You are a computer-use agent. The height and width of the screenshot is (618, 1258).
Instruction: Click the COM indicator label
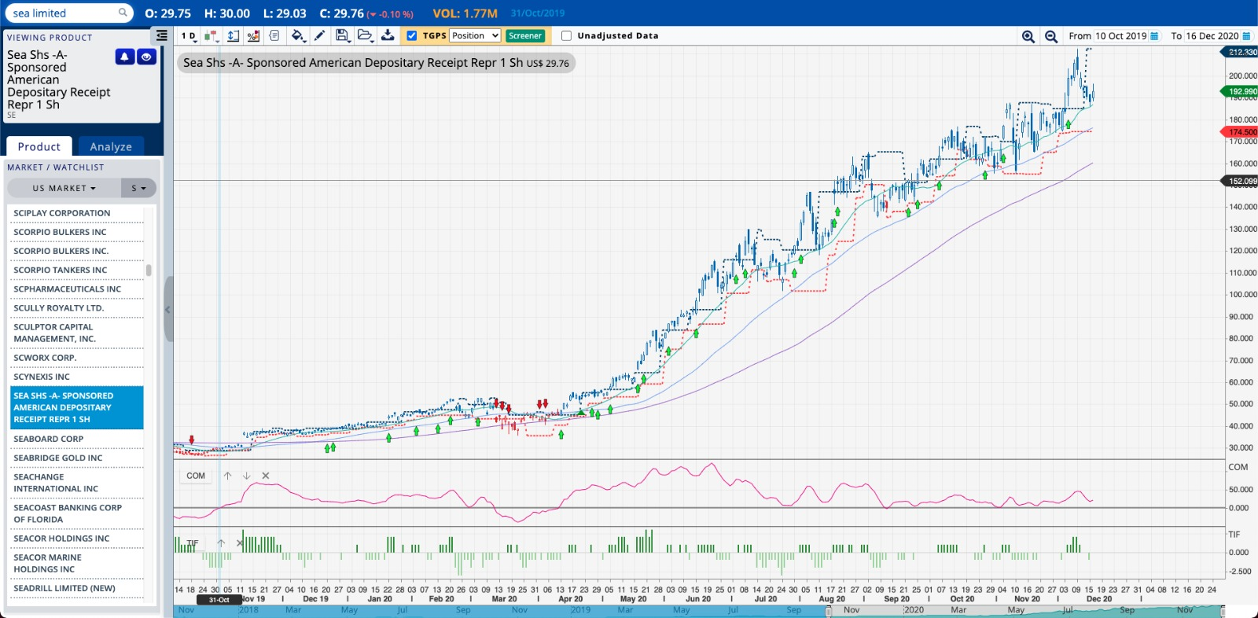click(196, 476)
